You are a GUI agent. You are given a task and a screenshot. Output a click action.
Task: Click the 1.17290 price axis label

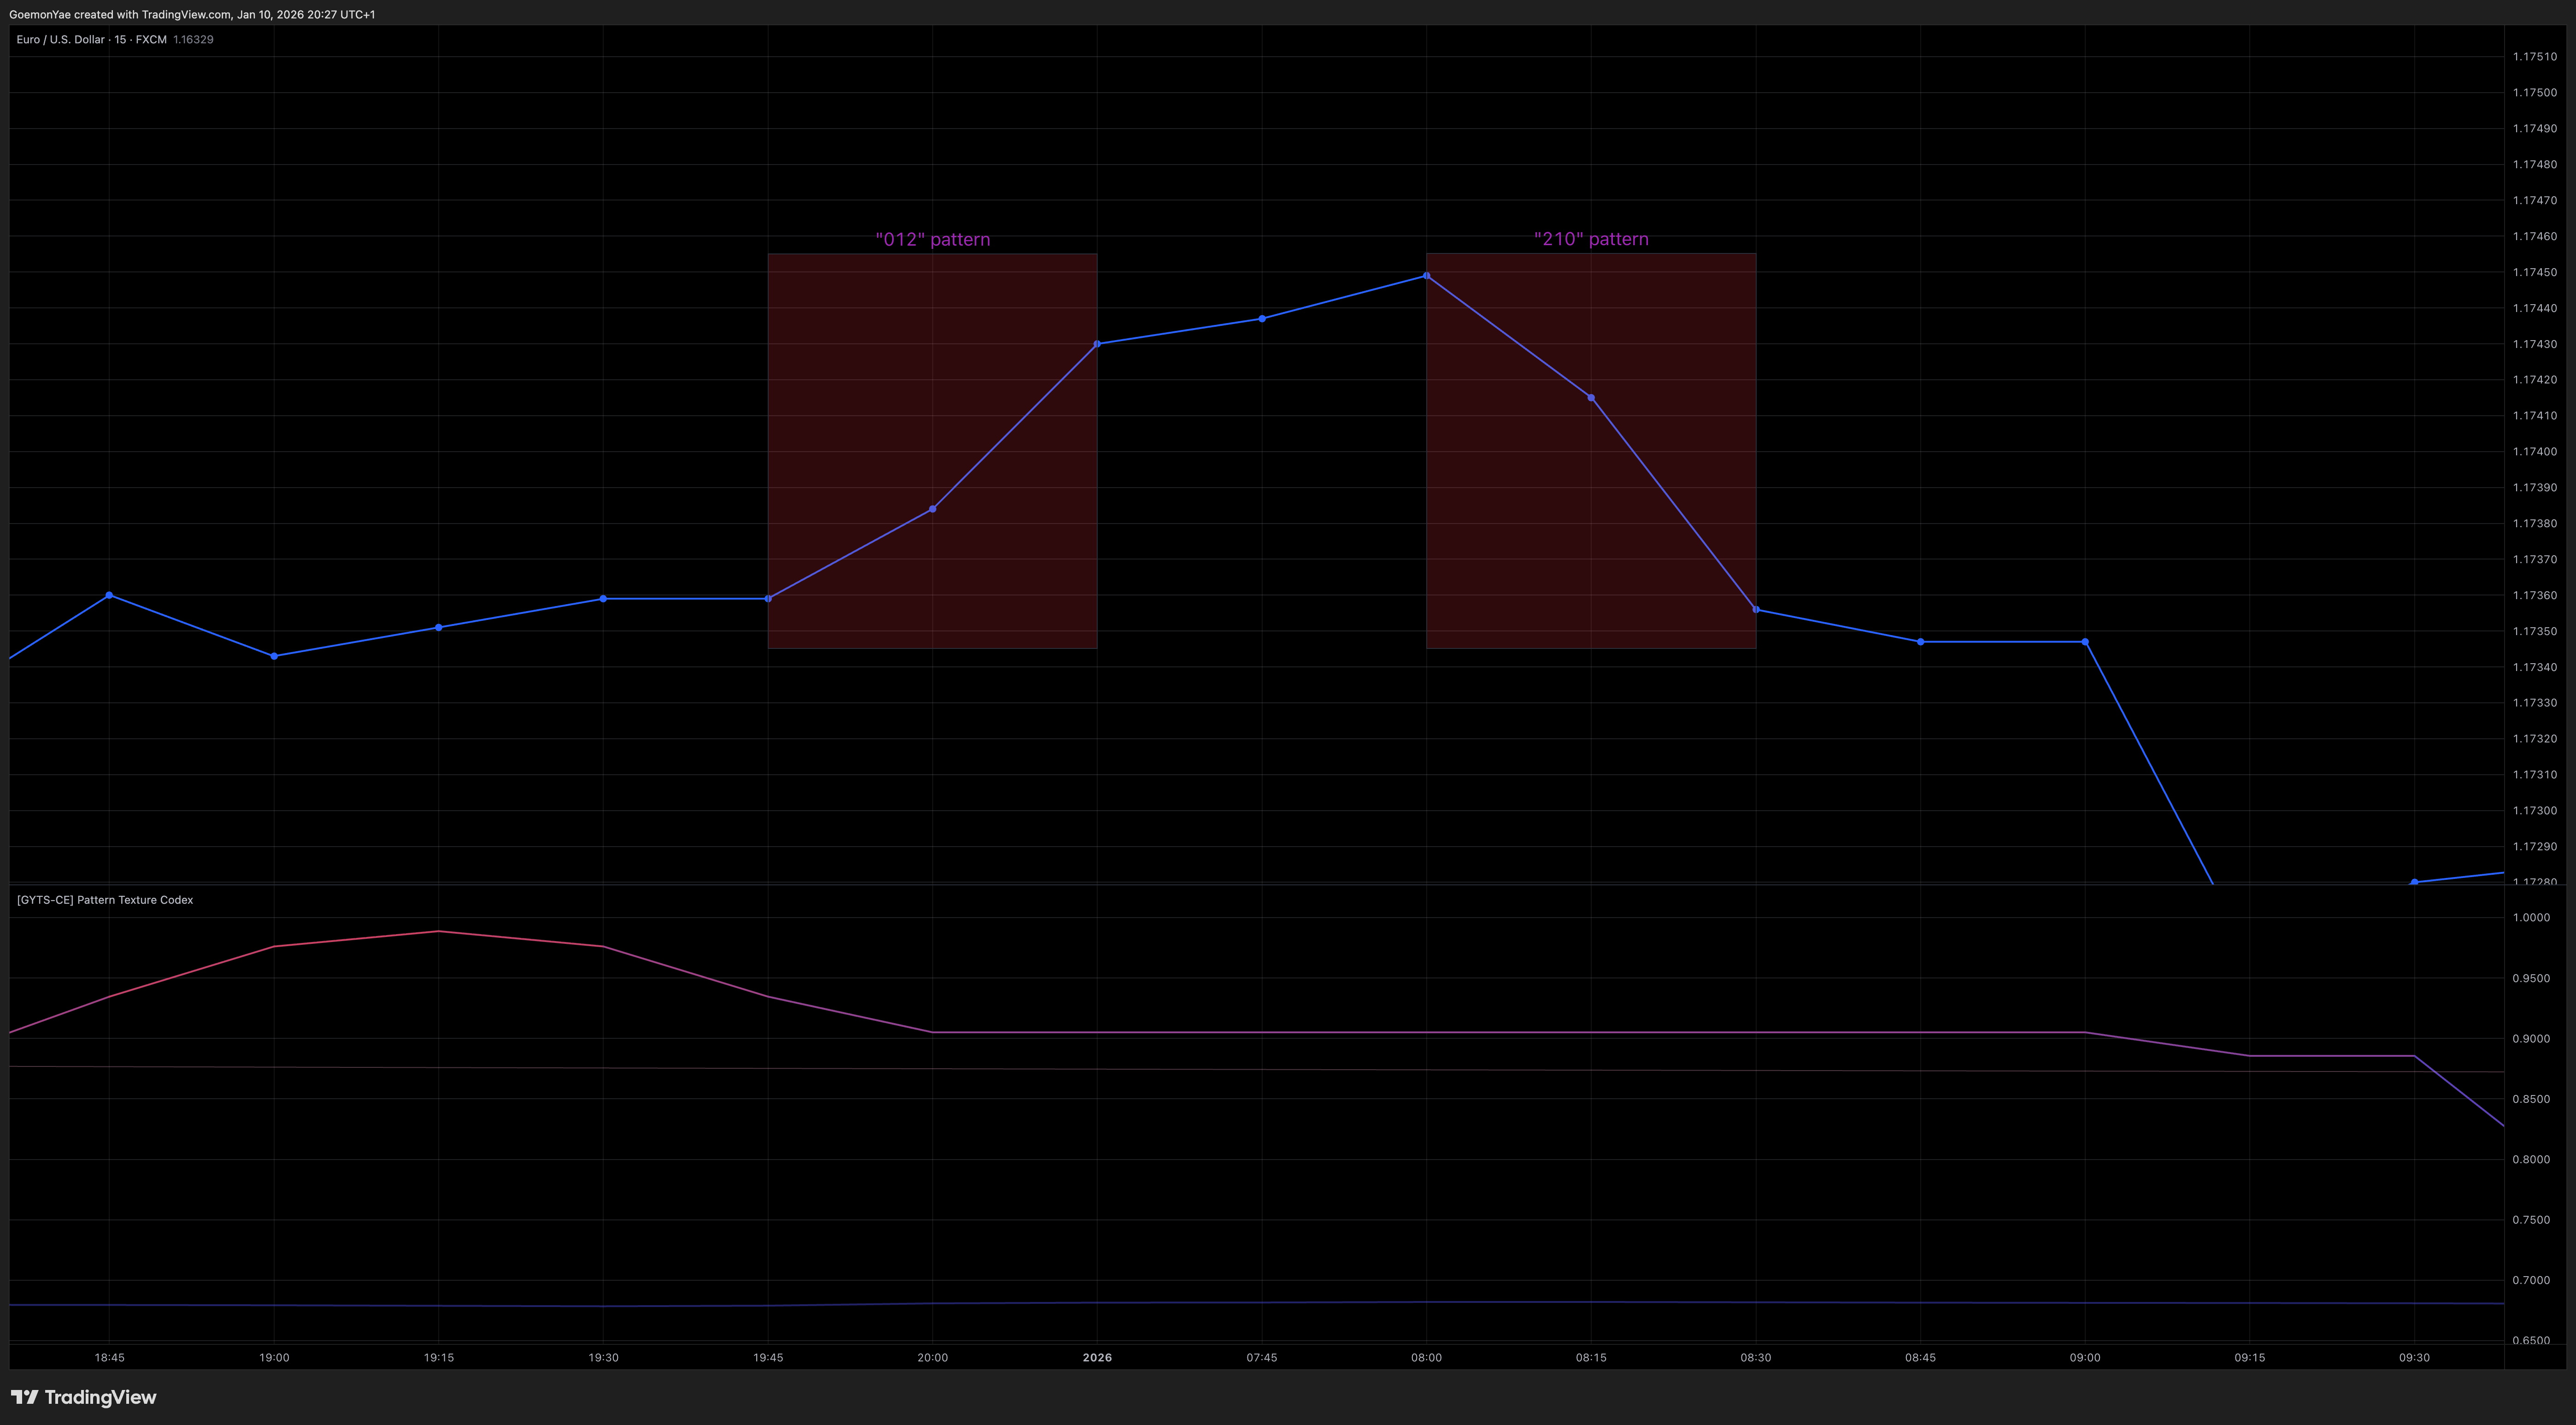coord(2534,846)
